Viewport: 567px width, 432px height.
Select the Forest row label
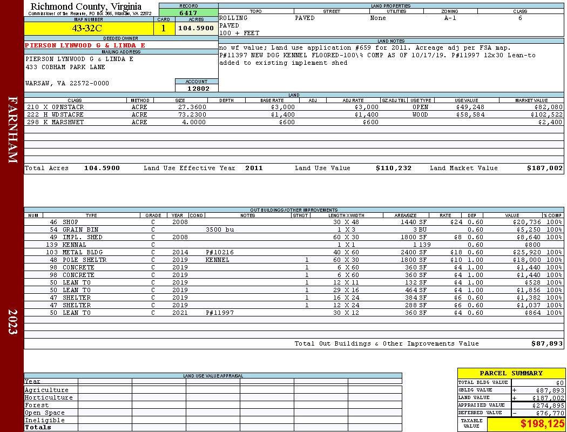(37, 405)
